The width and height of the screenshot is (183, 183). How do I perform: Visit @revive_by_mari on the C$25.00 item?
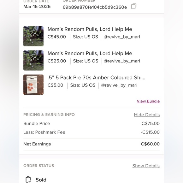click(x=122, y=61)
